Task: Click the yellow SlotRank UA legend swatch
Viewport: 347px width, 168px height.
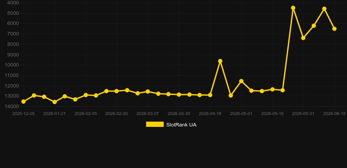Action: click(x=155, y=124)
